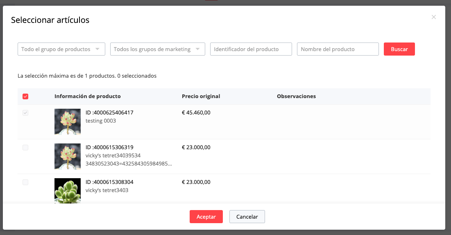
Task: Click the 'Precio original' column header
Action: coord(201,96)
